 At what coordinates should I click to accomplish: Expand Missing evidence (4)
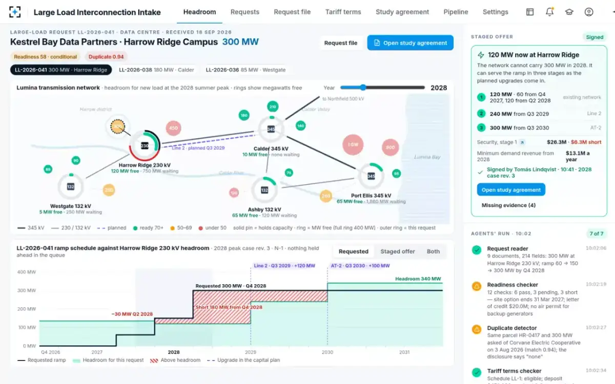click(508, 205)
